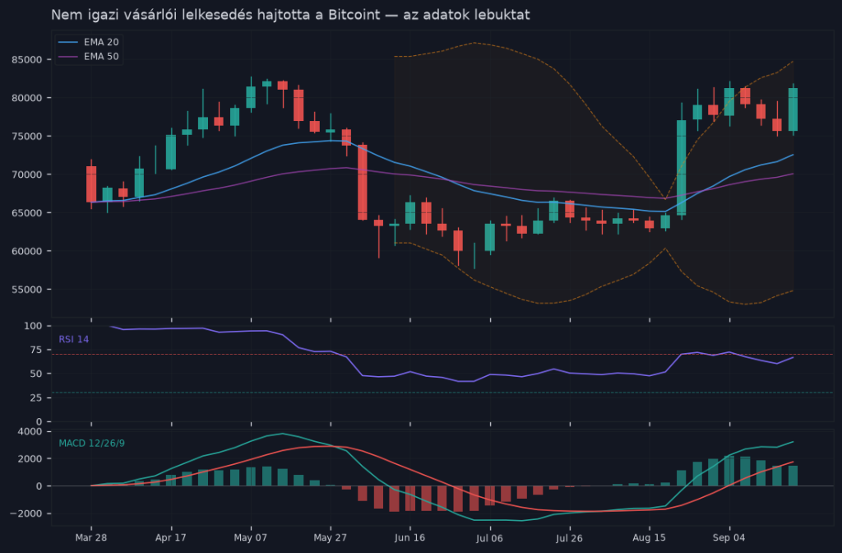
Task: Click the 65000 price axis label
Action: 27,213
